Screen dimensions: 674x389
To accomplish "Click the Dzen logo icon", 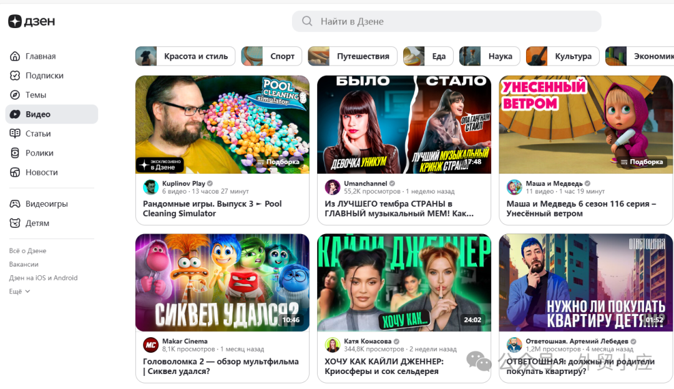I will click(15, 21).
